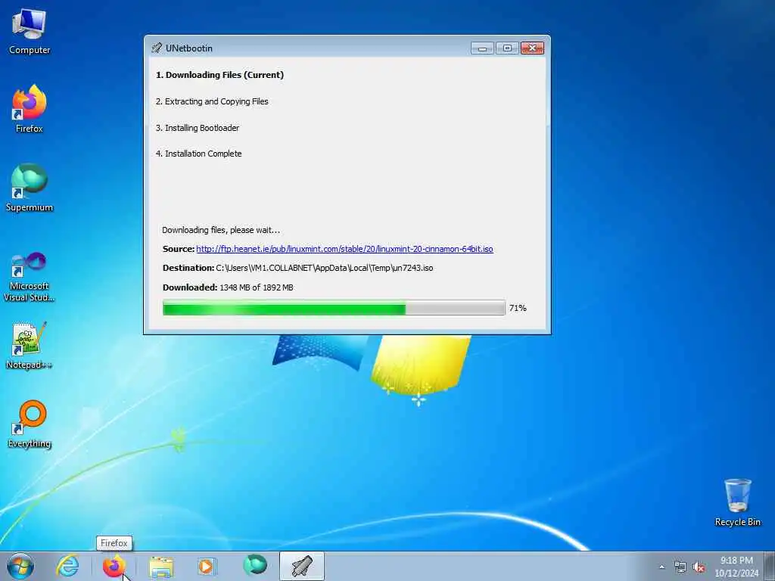
Task: Launch Internet Explorer from the taskbar
Action: (x=67, y=566)
